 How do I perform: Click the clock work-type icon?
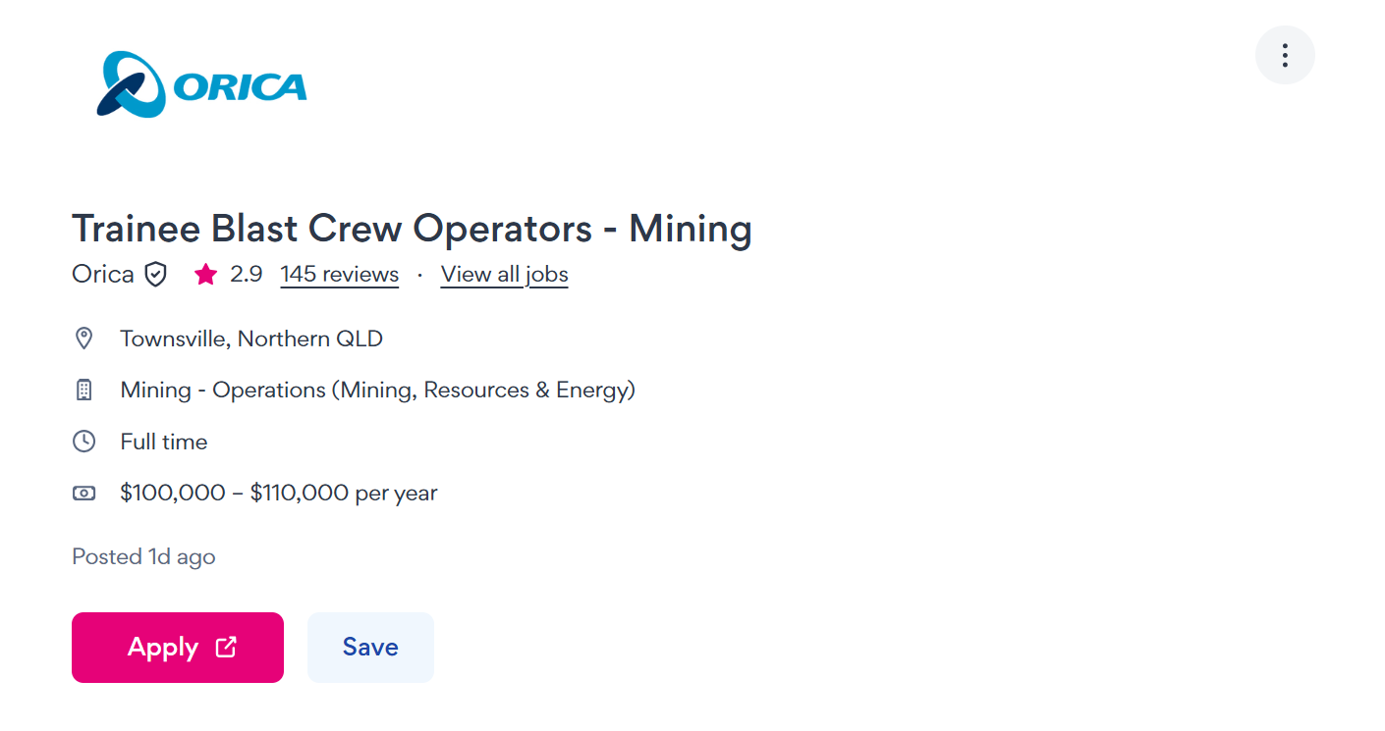click(x=84, y=442)
